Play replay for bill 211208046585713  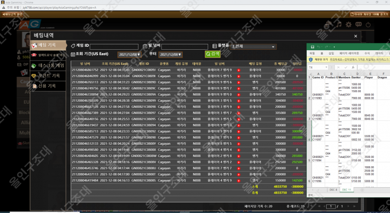click(238, 132)
